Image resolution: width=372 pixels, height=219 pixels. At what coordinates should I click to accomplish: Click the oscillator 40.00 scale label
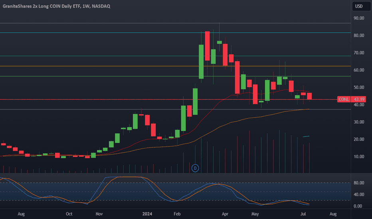(359, 194)
